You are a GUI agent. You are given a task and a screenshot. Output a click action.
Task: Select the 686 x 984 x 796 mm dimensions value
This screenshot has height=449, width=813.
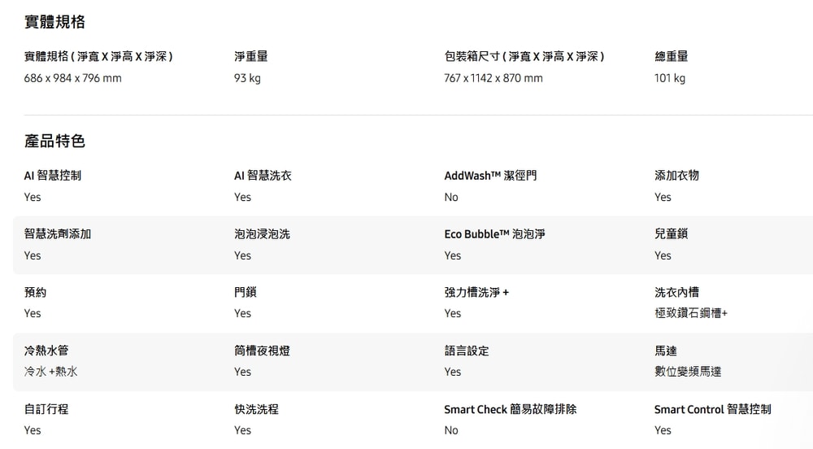[72, 79]
